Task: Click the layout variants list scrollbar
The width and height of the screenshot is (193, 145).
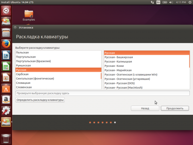Action: 189,59
